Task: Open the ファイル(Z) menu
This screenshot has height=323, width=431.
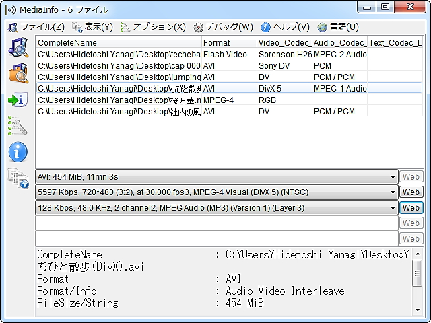Action: pos(36,27)
